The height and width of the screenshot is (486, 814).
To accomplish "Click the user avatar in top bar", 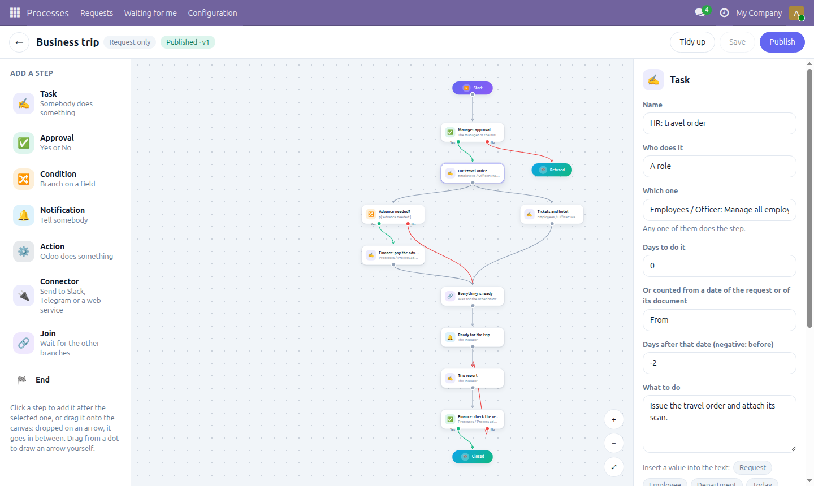I will pos(796,13).
